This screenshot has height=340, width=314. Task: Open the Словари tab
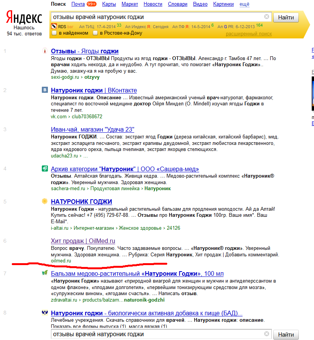point(178,4)
